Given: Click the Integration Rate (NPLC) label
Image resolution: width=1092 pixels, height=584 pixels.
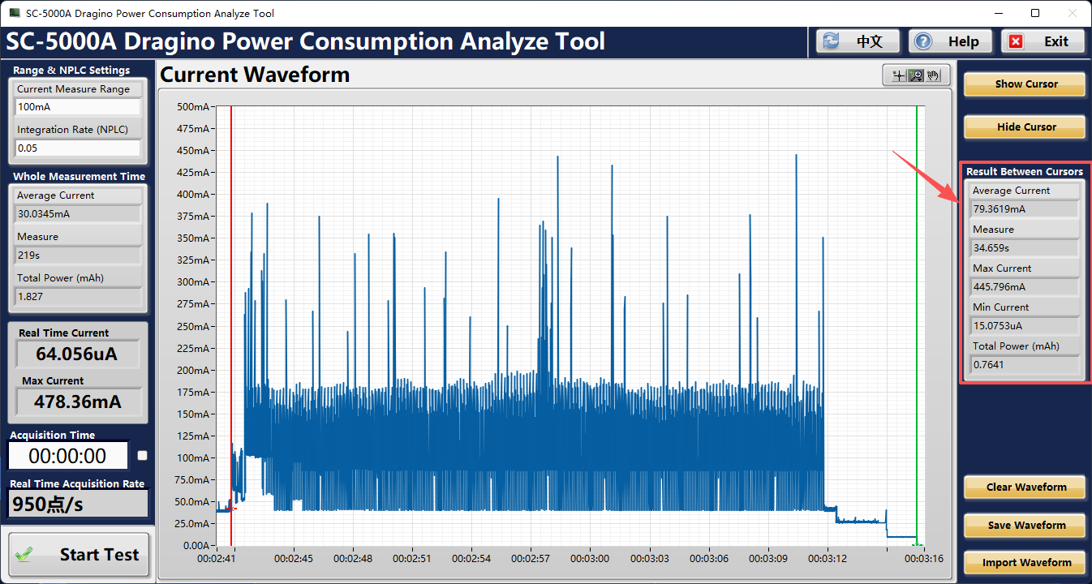Looking at the screenshot, I should click(x=73, y=130).
